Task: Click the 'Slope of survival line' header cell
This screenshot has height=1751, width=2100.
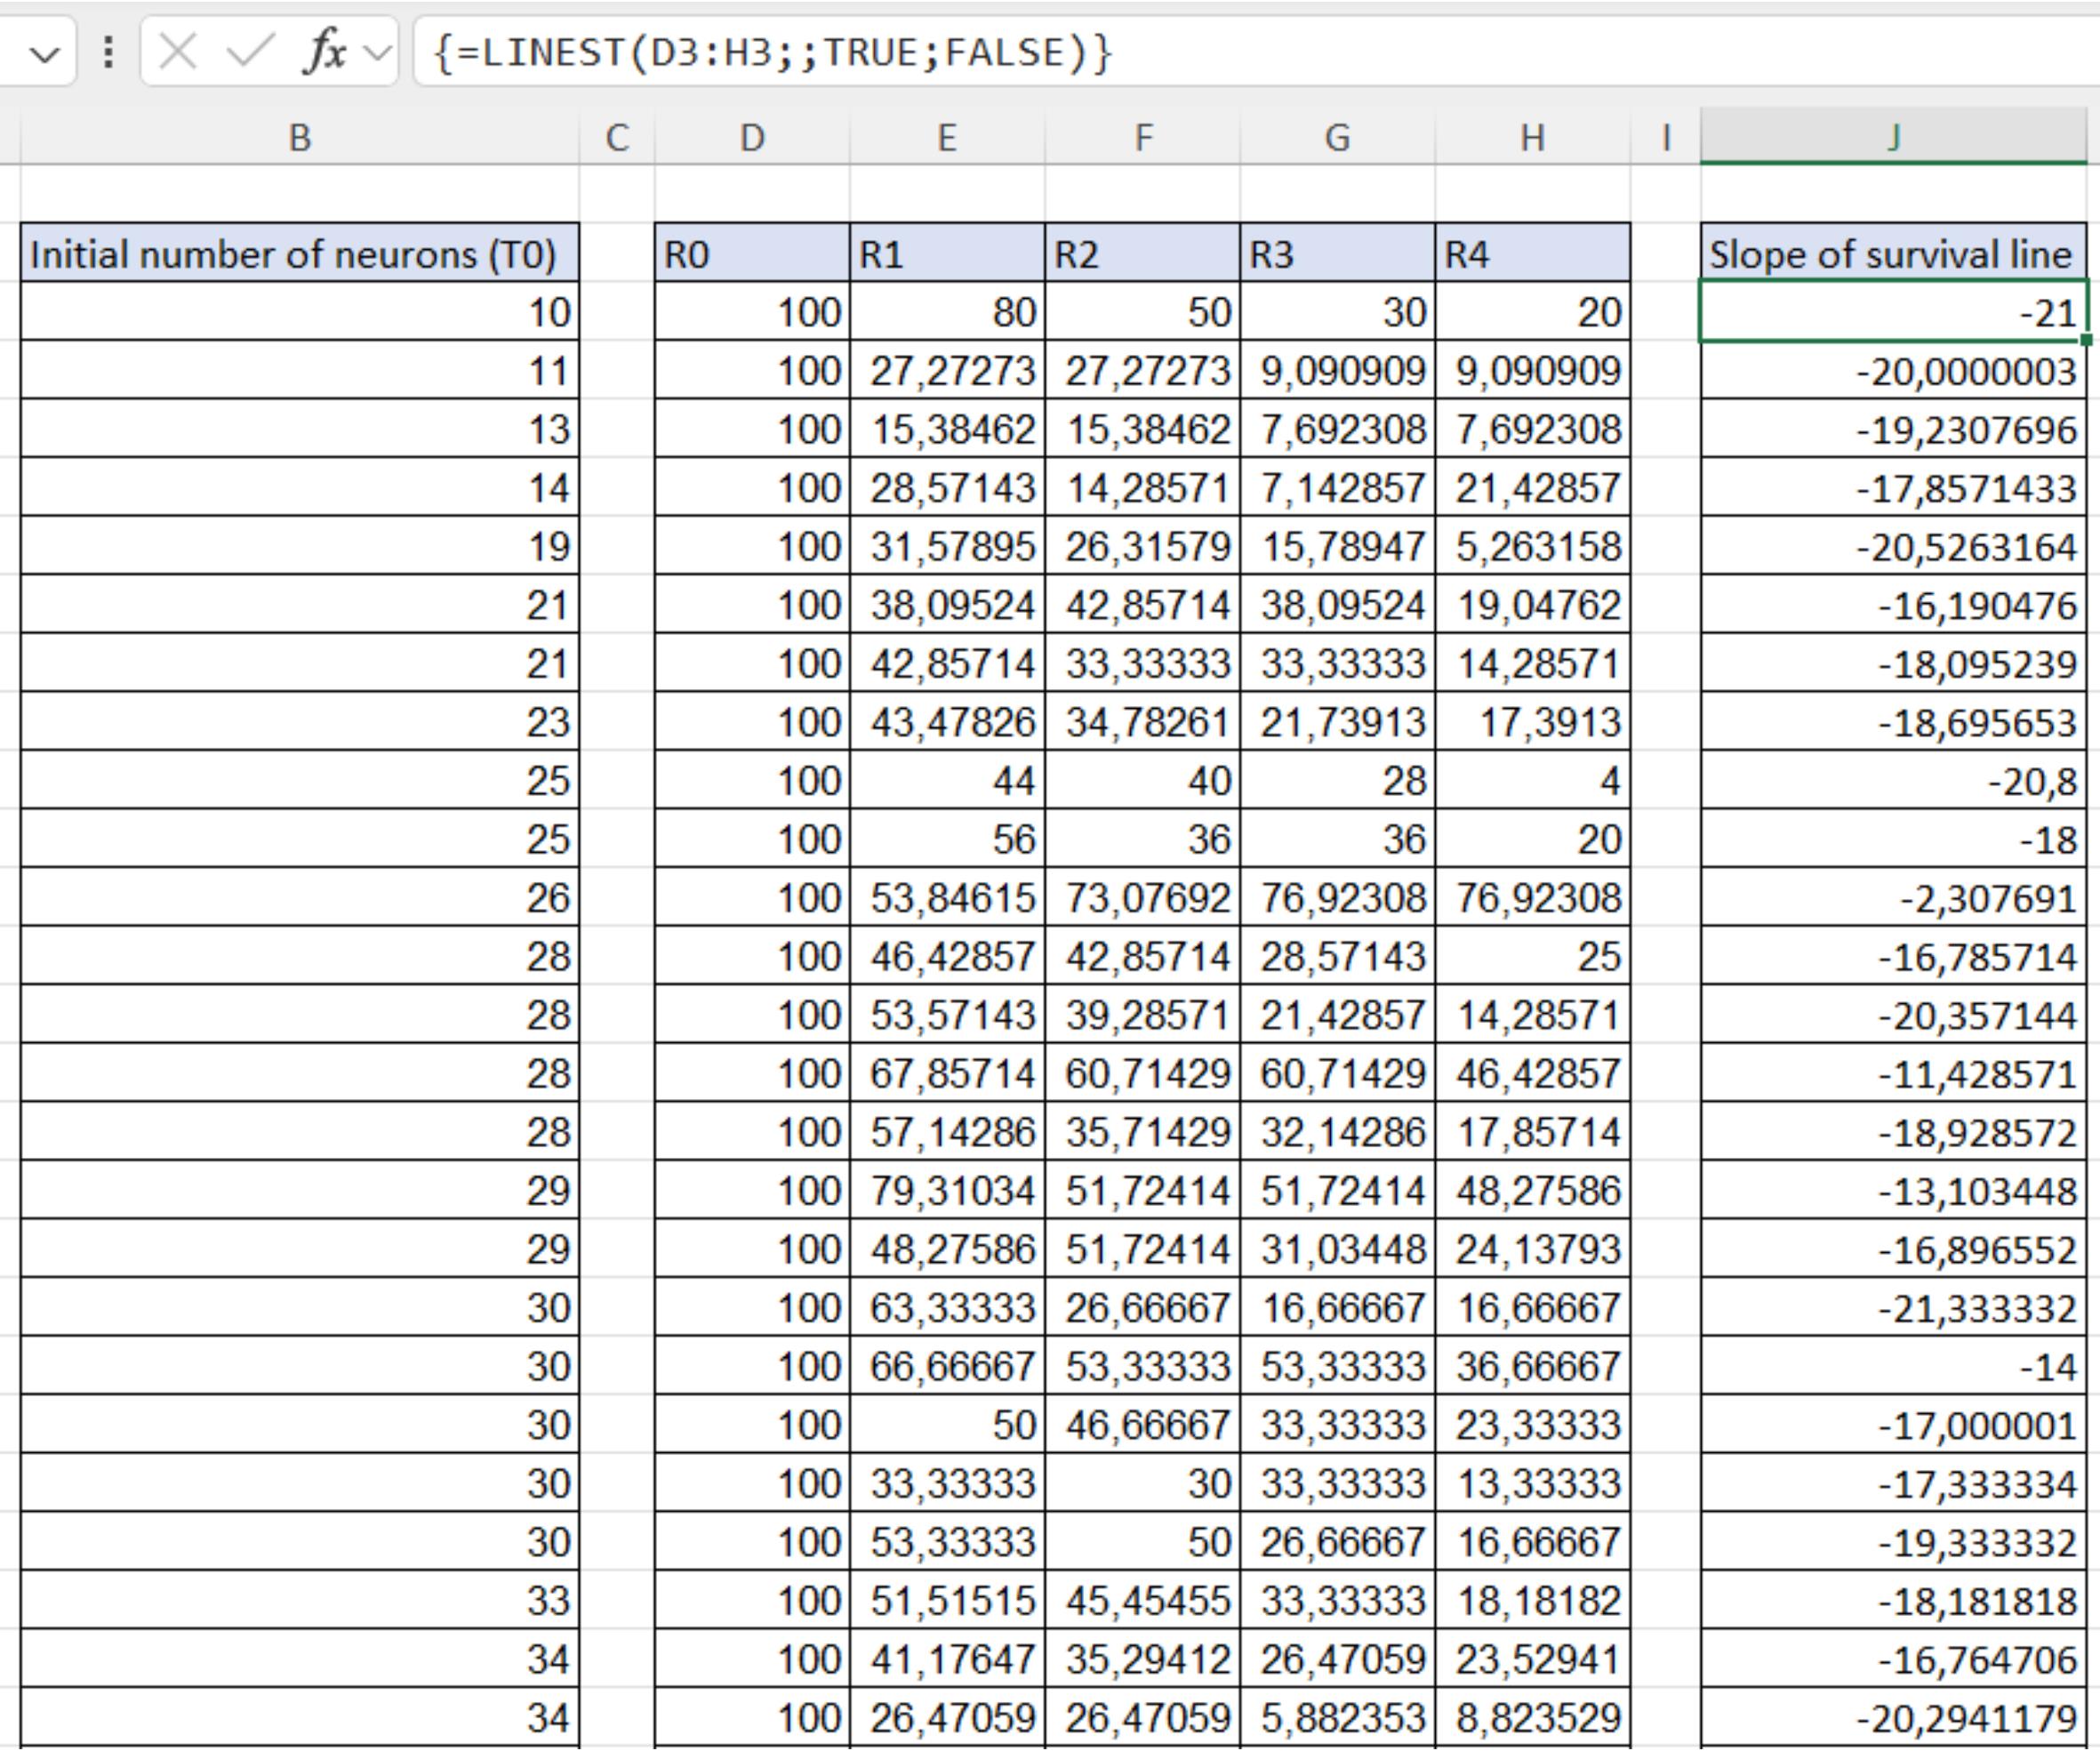Action: [1893, 254]
